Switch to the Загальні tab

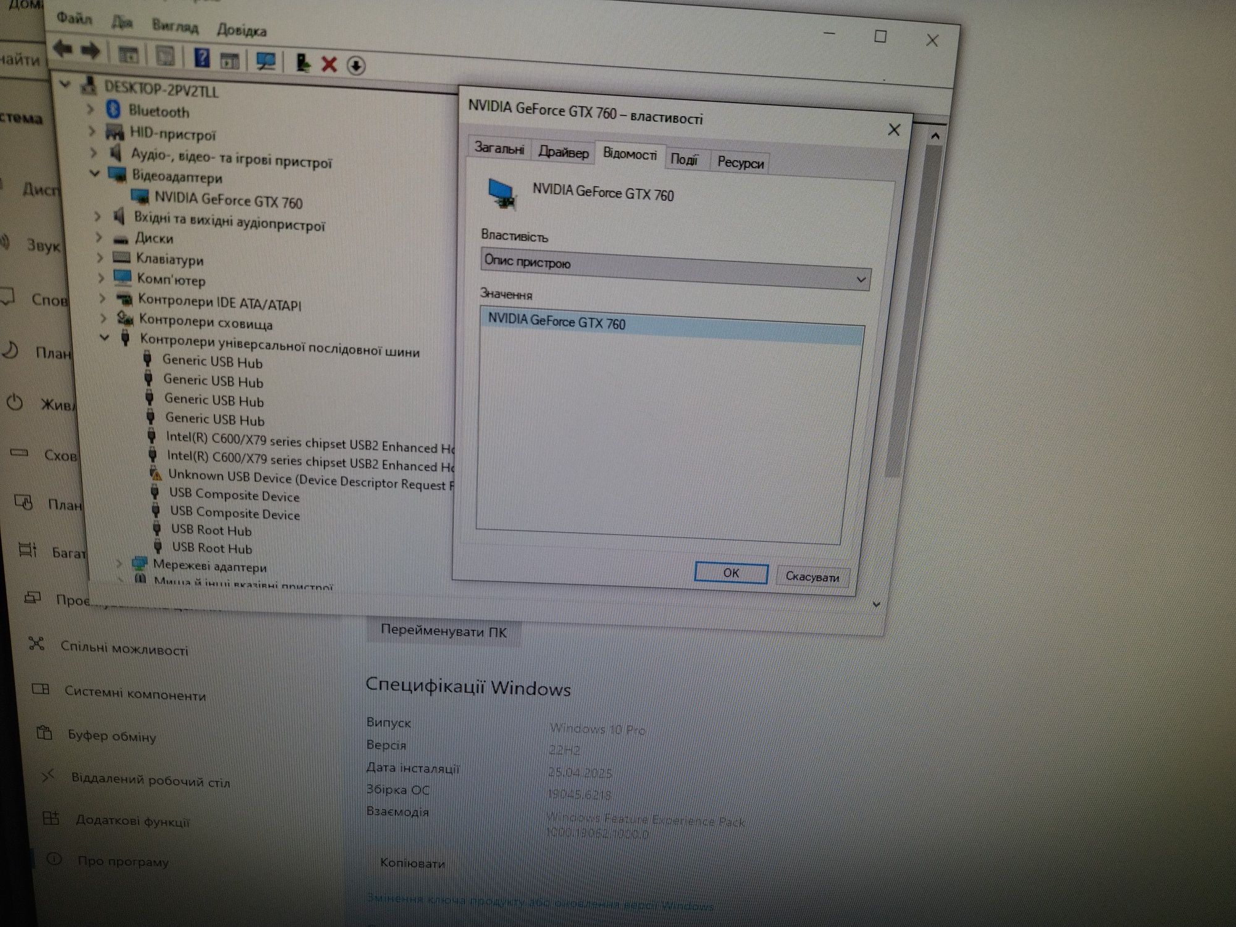pyautogui.click(x=499, y=148)
